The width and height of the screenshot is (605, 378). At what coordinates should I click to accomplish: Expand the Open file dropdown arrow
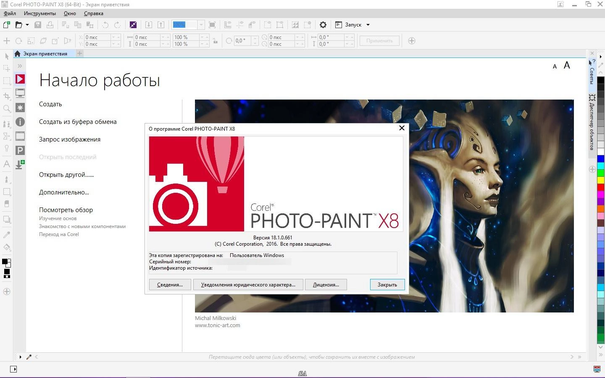pos(27,25)
